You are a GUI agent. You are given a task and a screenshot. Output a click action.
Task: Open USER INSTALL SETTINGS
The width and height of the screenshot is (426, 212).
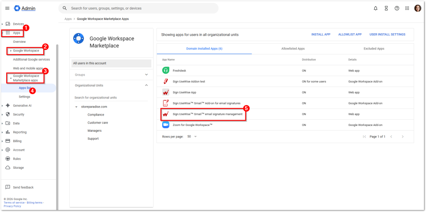[x=387, y=35]
